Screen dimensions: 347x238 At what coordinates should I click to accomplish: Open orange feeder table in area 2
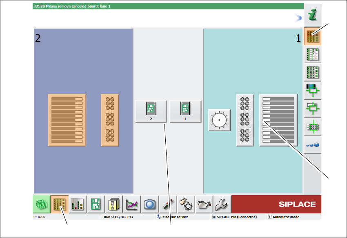pos(67,120)
